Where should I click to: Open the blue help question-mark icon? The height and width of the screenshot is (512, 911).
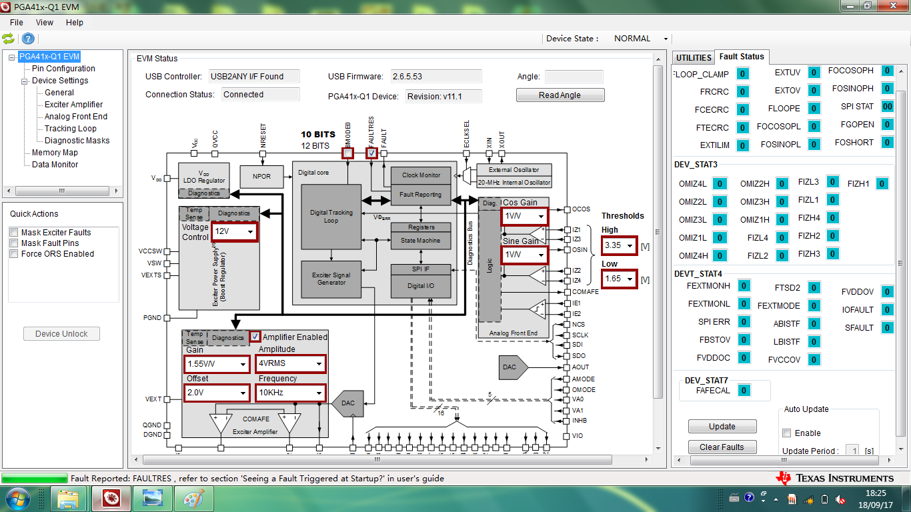28,39
